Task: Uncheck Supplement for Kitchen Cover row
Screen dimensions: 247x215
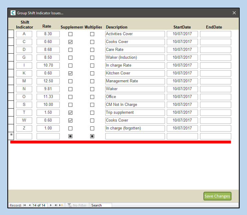Action: point(70,73)
